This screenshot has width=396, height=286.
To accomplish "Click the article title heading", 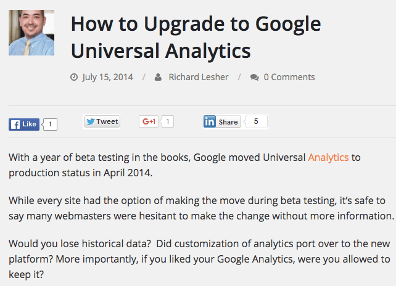I will [196, 37].
